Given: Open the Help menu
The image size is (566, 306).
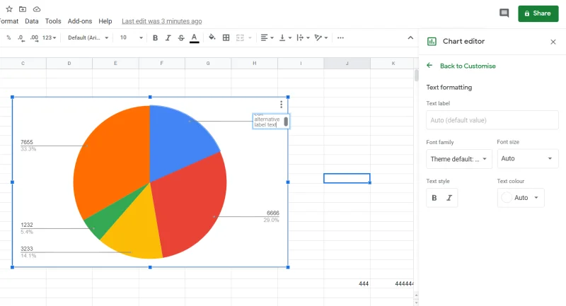Looking at the screenshot, I should 105,21.
